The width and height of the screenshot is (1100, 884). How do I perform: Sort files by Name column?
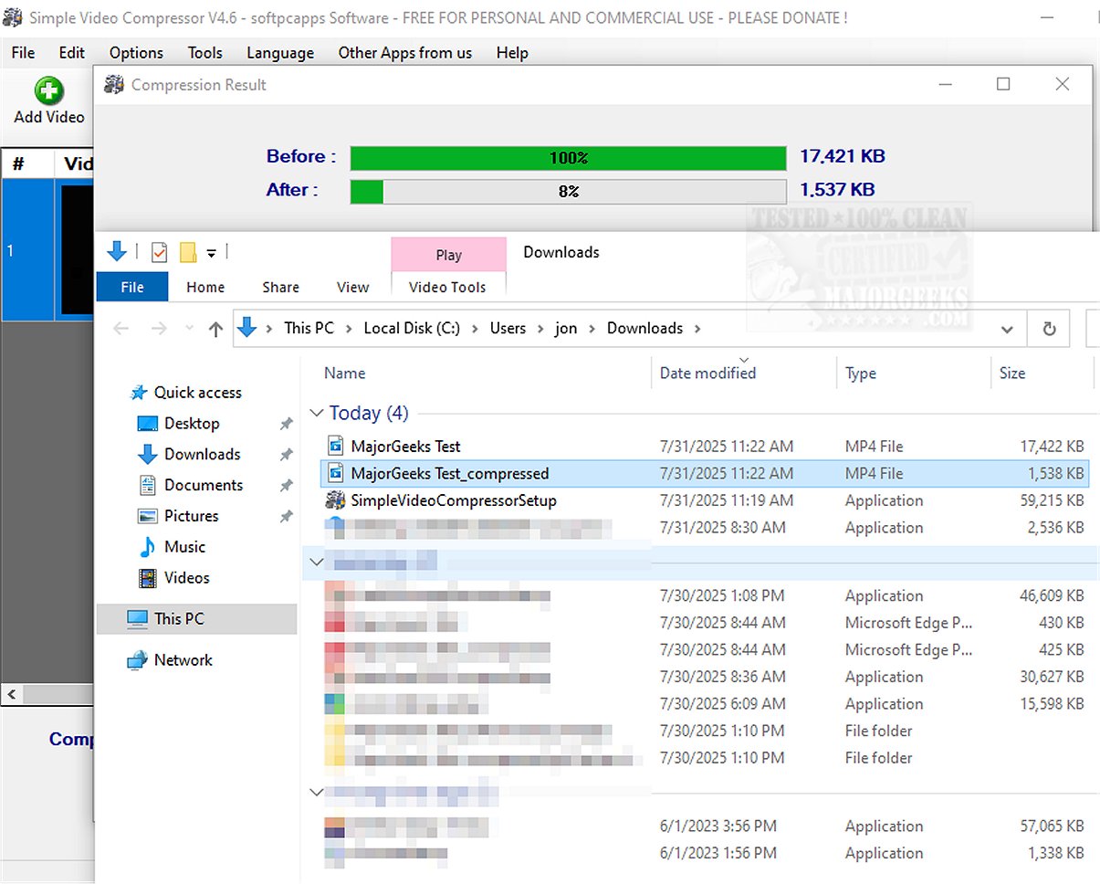(x=344, y=373)
